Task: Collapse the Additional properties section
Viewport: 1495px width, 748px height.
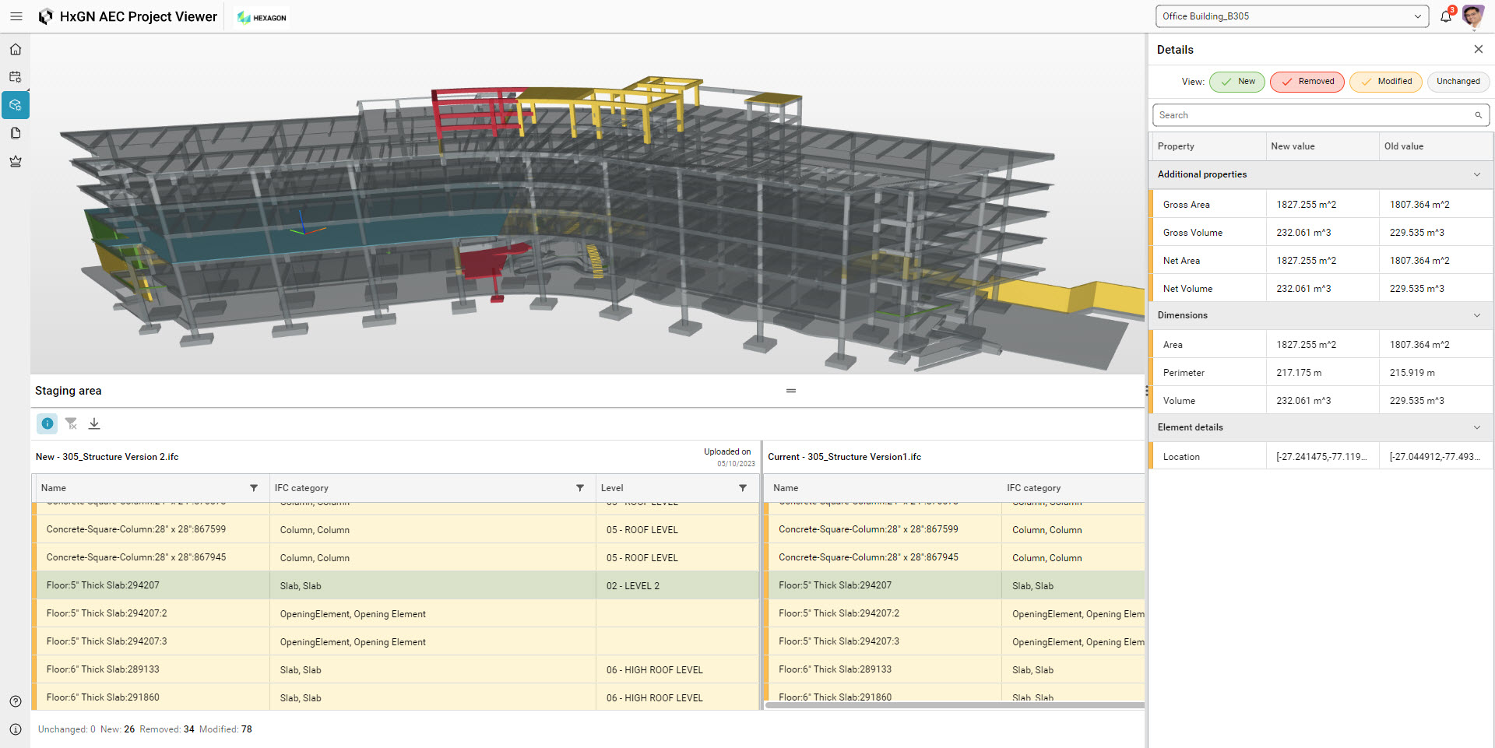Action: coord(1476,174)
